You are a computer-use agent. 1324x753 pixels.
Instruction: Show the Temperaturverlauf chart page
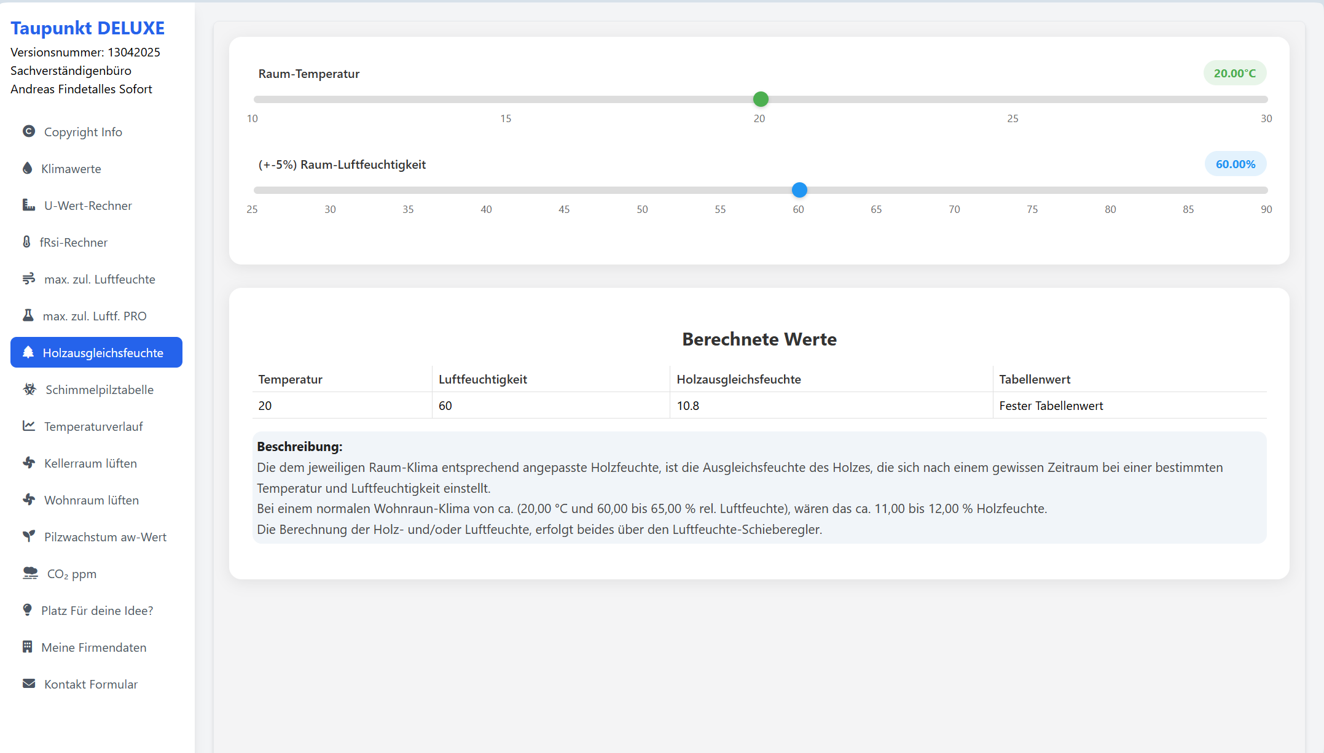coord(96,427)
